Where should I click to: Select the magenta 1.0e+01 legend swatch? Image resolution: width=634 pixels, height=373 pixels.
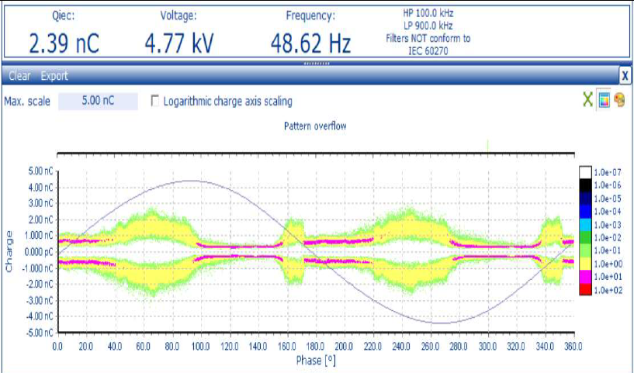[x=586, y=277]
